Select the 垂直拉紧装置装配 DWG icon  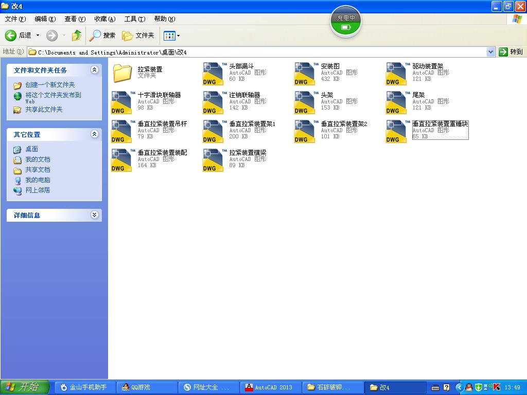[121, 160]
